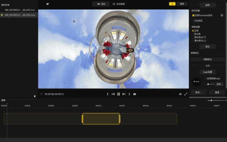This screenshot has height=142, width=227.
Task: Set trim start with the left bracket
Action: tap(108, 94)
